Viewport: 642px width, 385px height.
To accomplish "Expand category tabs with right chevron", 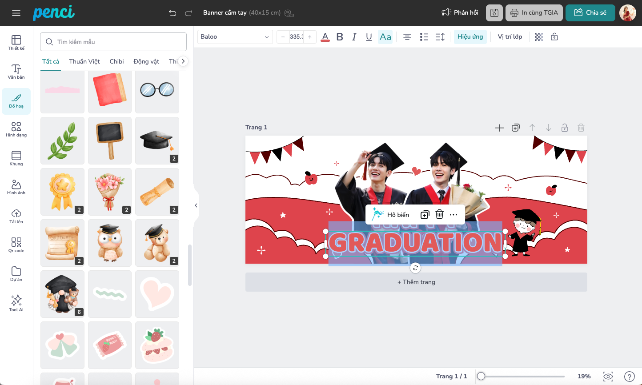I will click(x=183, y=61).
